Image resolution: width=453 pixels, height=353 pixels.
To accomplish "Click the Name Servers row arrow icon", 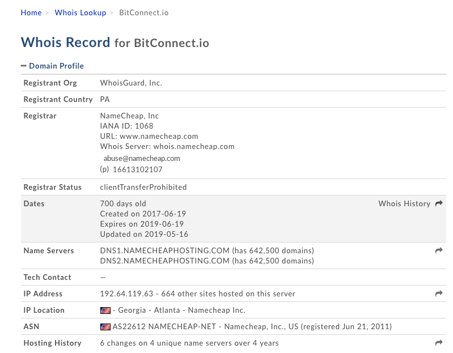I will click(439, 250).
